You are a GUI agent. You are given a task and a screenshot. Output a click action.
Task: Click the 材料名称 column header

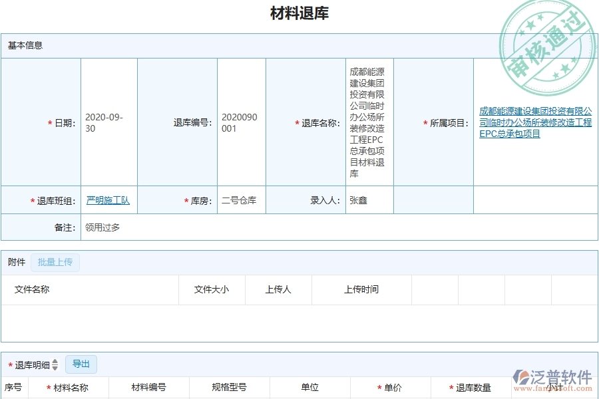click(69, 388)
